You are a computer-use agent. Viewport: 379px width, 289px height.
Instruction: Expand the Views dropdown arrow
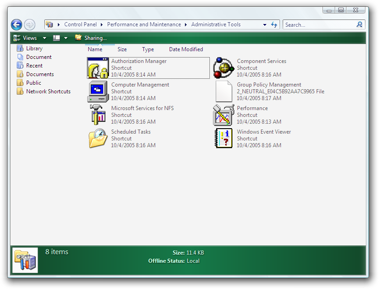pyautogui.click(x=44, y=38)
